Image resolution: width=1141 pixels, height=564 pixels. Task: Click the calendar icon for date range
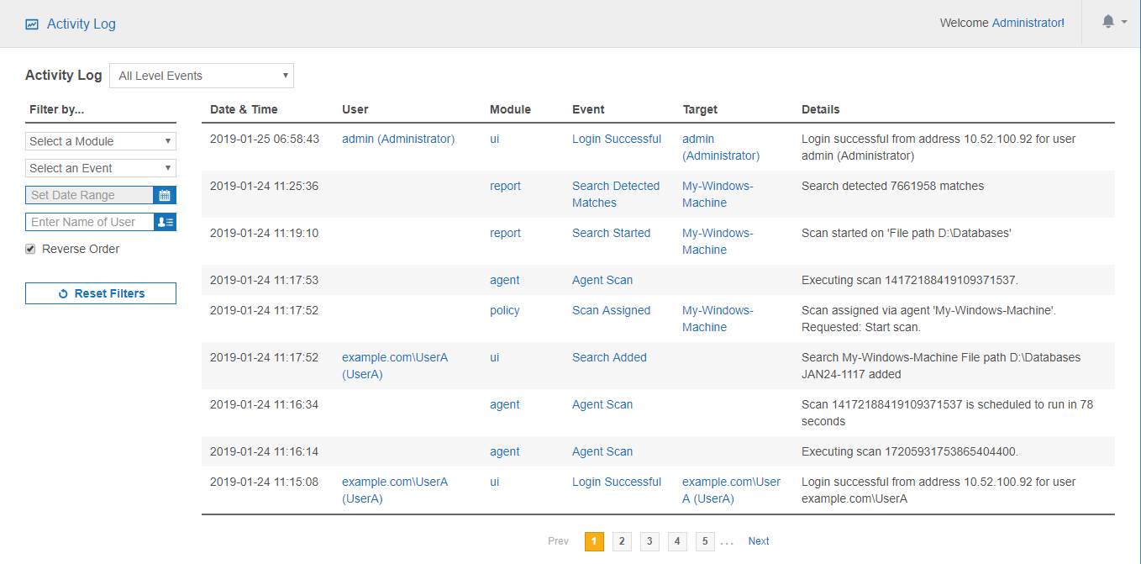coord(165,195)
